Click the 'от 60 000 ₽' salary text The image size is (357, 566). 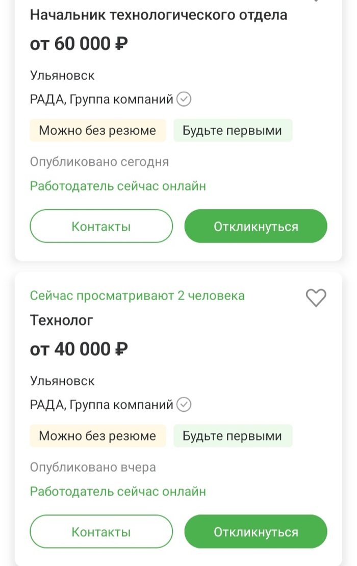coord(79,44)
